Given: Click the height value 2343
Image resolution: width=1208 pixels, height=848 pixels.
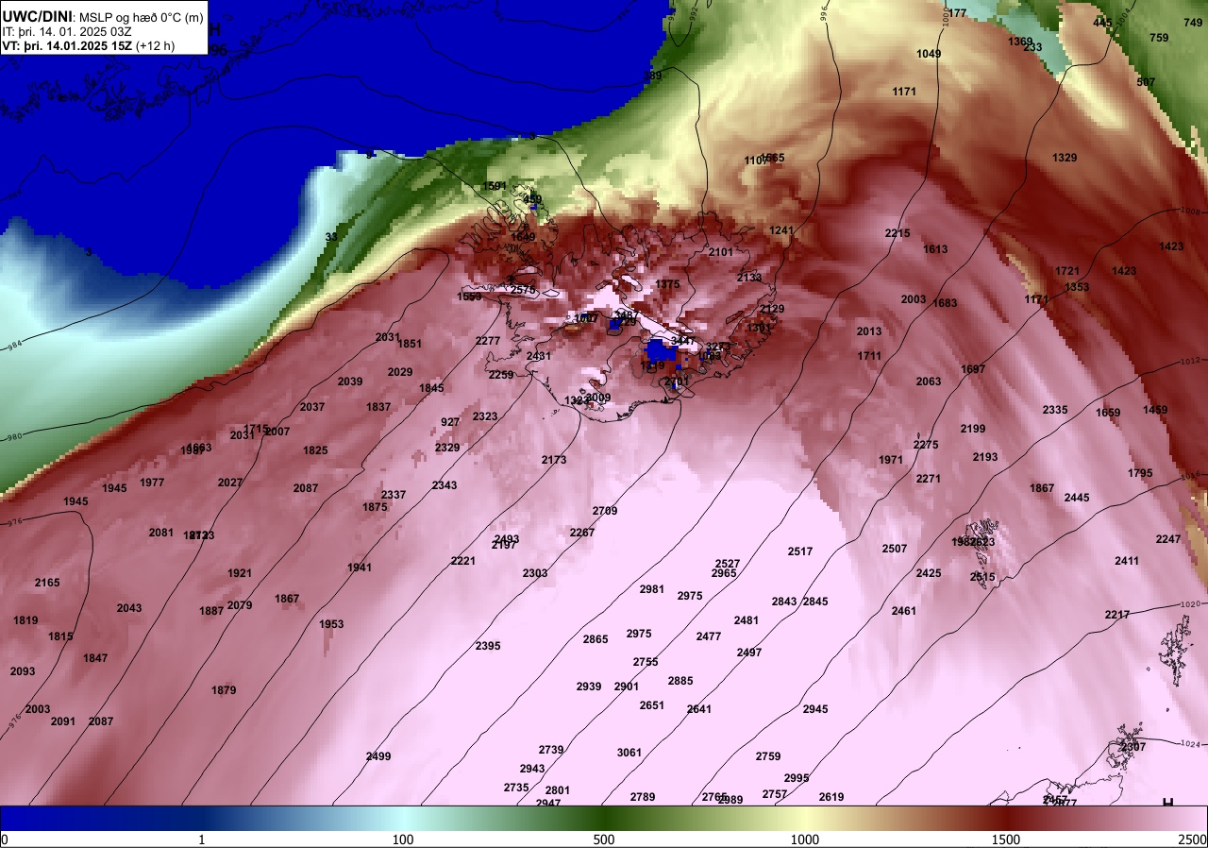Looking at the screenshot, I should 445,485.
